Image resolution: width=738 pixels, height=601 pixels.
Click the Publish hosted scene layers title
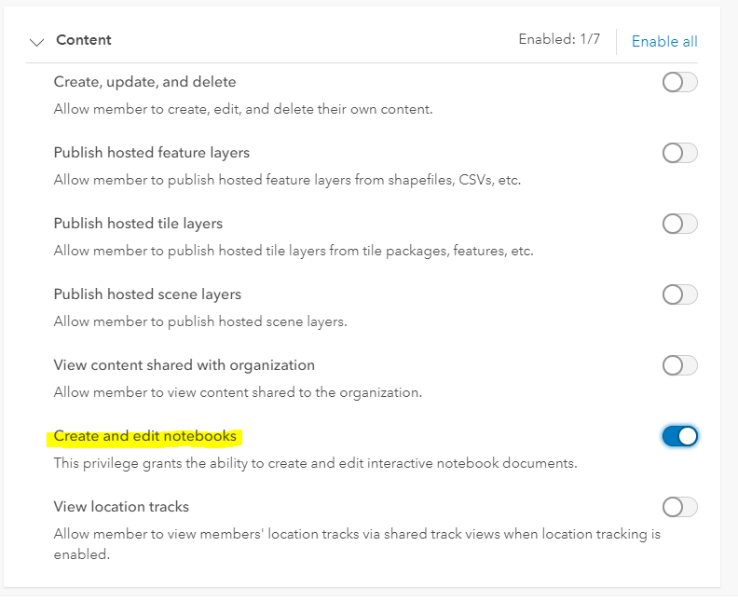point(147,294)
